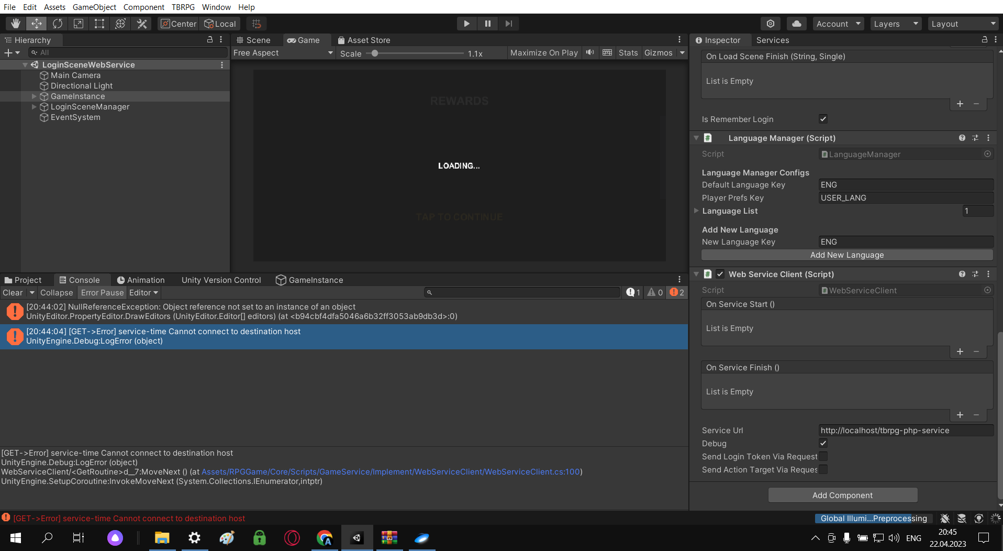Uncheck Is Remember Login
This screenshot has height=551, width=1003.
pos(822,119)
